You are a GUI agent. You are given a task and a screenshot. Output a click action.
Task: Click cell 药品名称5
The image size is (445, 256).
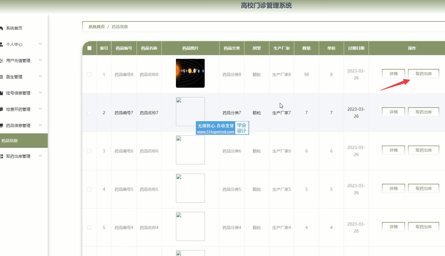pyautogui.click(x=149, y=189)
